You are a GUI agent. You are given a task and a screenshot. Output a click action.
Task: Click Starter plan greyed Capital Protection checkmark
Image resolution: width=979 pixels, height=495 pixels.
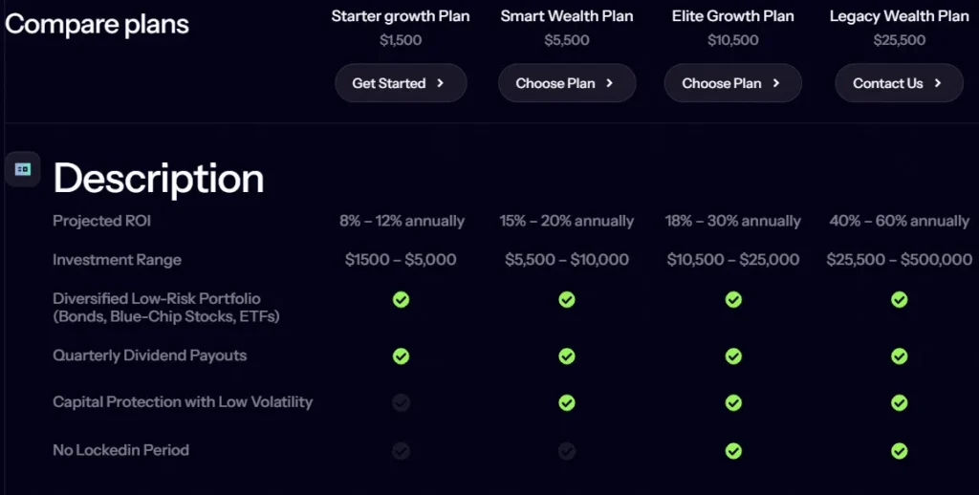(402, 403)
